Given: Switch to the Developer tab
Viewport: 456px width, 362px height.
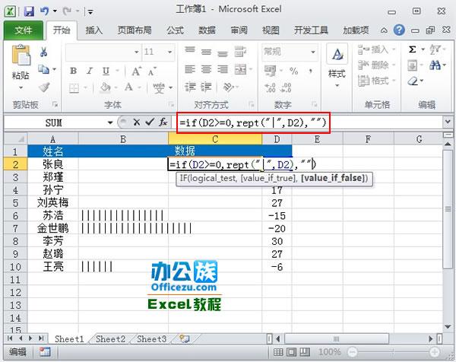Looking at the screenshot, I should 311,30.
